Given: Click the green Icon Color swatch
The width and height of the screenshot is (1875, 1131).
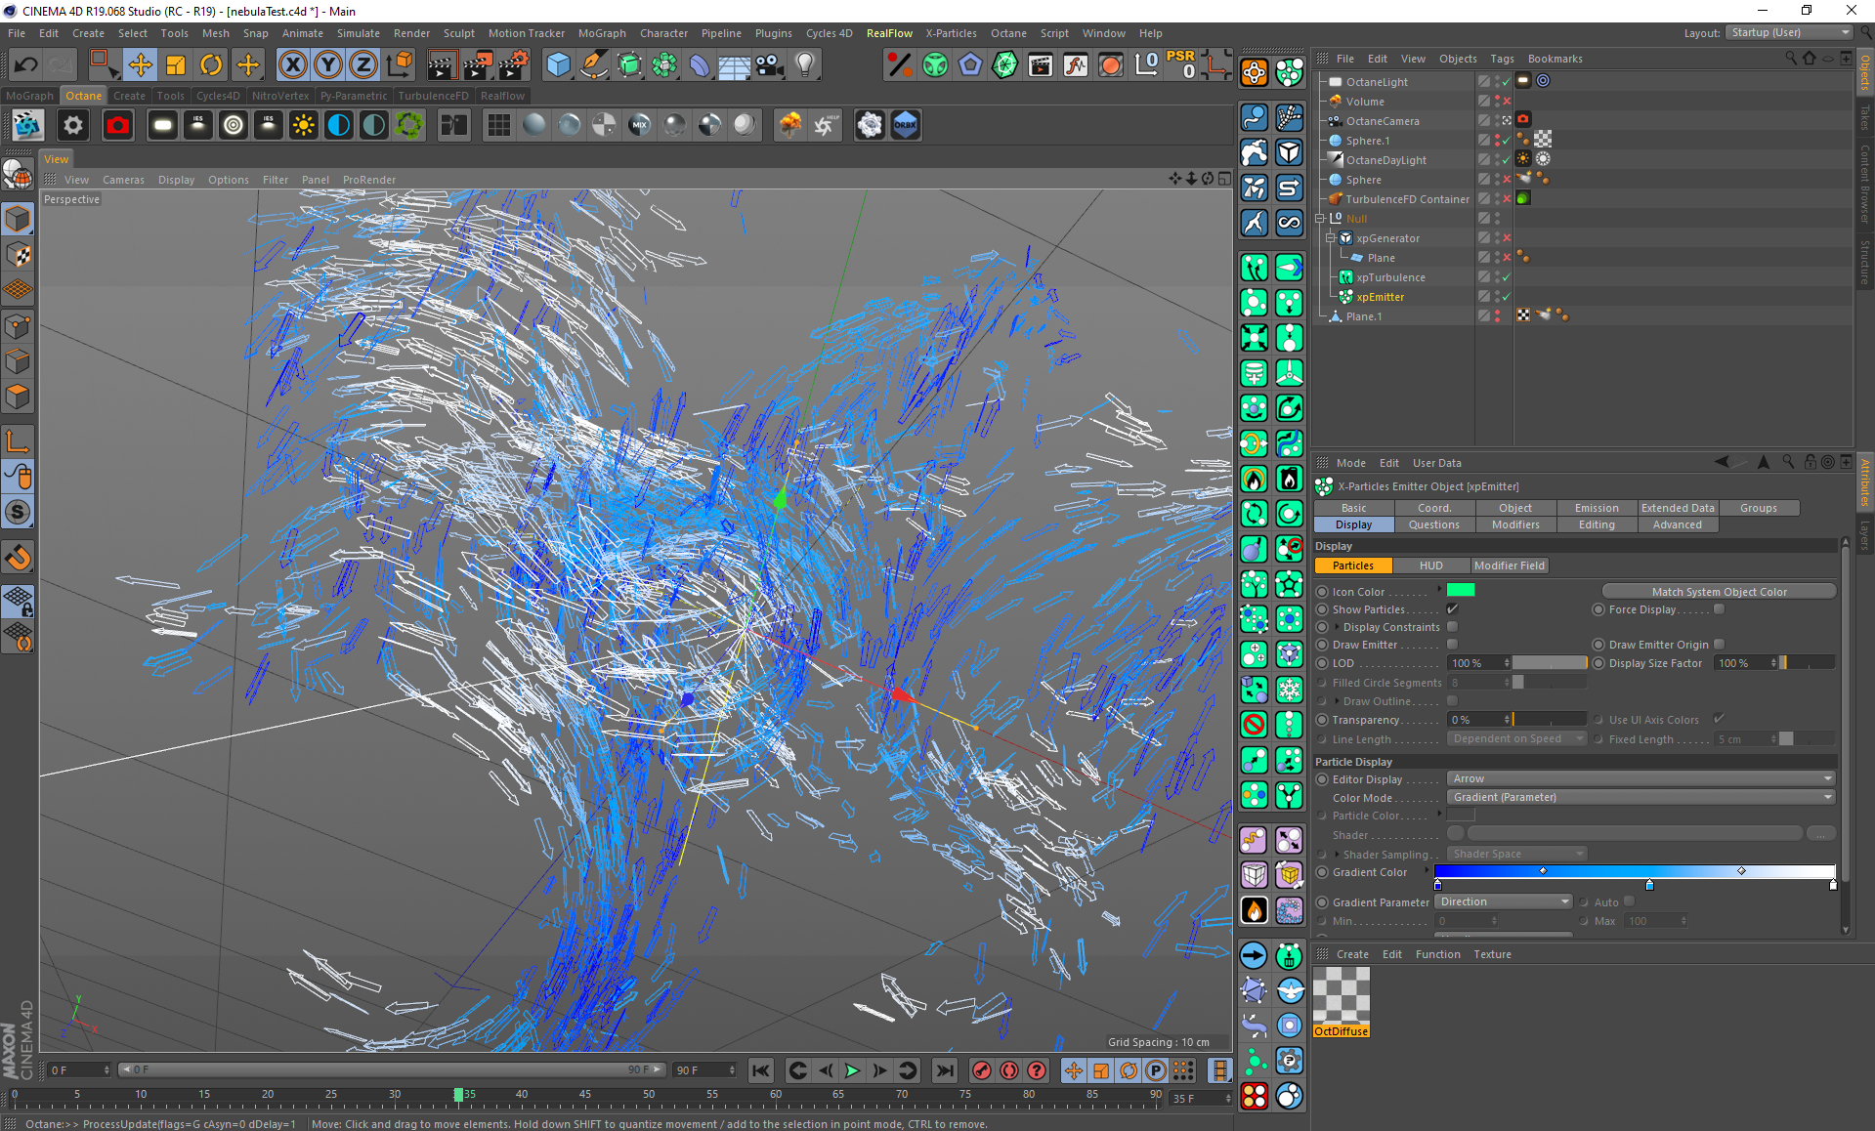Looking at the screenshot, I should [x=1461, y=590].
